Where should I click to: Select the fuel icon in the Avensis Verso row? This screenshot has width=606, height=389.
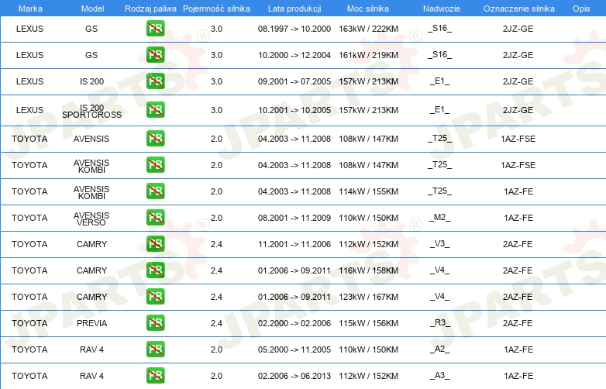pyautogui.click(x=155, y=218)
